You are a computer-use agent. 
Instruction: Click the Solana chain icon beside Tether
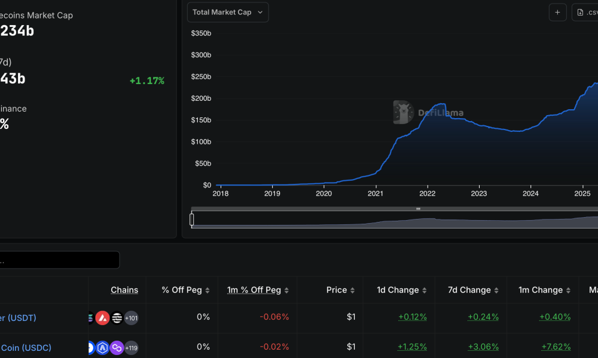coord(90,318)
